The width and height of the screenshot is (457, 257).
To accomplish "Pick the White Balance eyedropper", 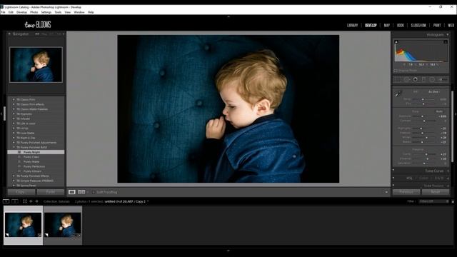I will coord(398,94).
